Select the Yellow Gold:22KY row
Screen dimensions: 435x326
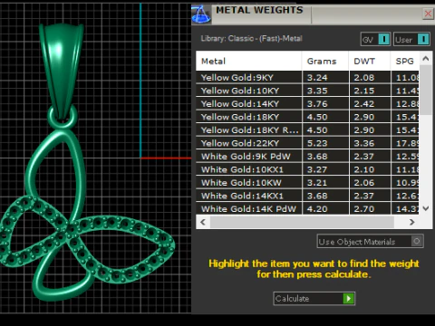pyautogui.click(x=307, y=143)
